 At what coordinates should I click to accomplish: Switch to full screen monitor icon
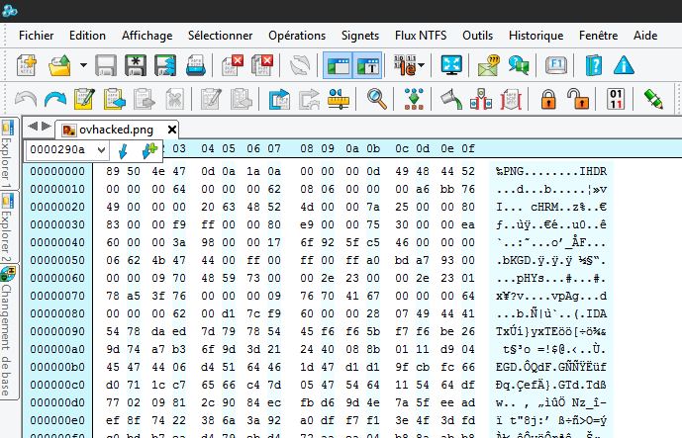tap(451, 65)
